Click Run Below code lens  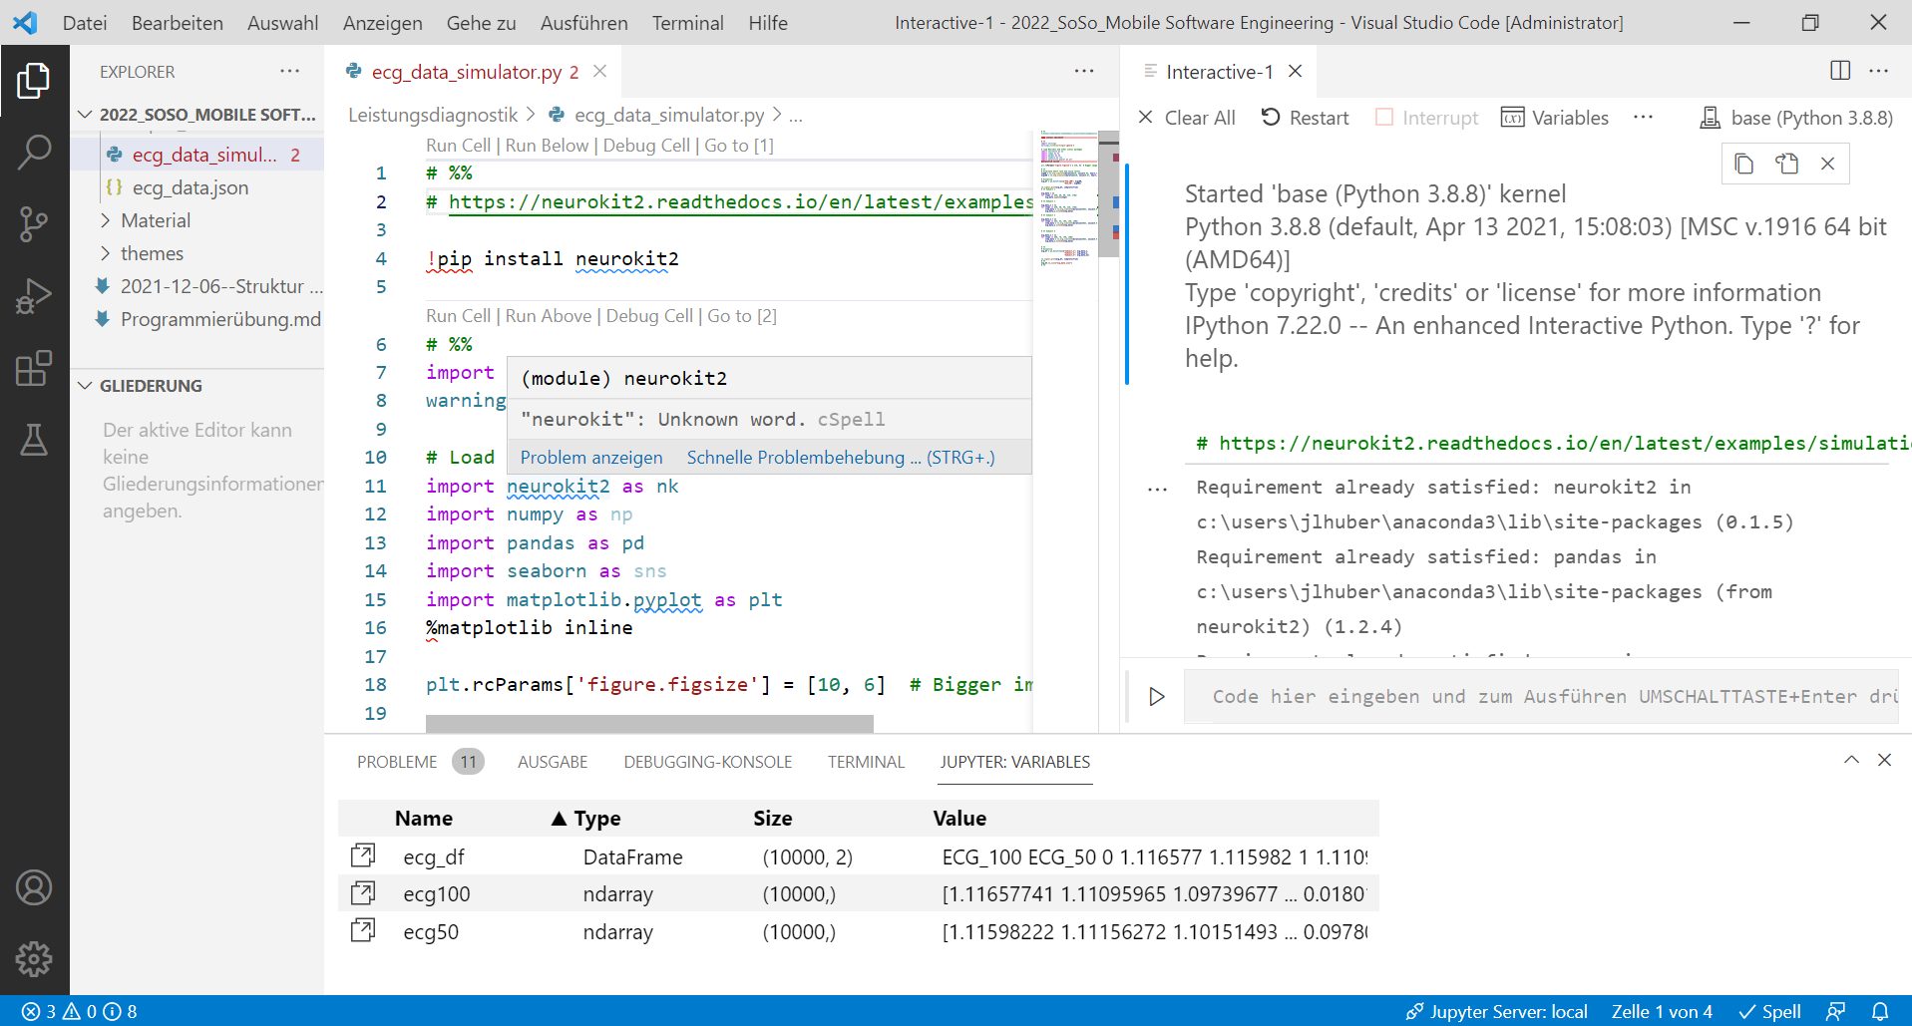(547, 146)
